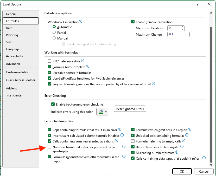Click OK to confirm Excel Options
The height and width of the screenshot is (176, 216).
(x=182, y=171)
